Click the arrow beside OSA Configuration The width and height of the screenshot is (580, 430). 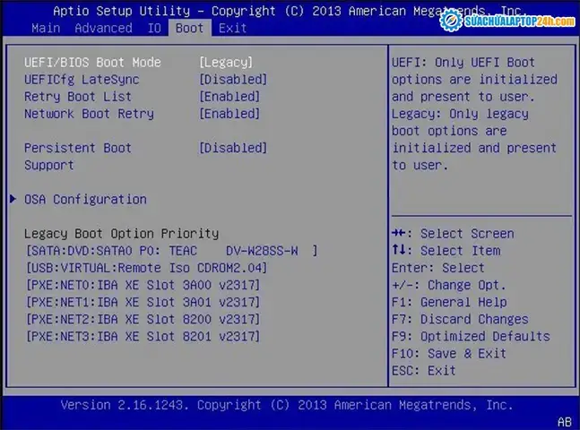coord(13,199)
